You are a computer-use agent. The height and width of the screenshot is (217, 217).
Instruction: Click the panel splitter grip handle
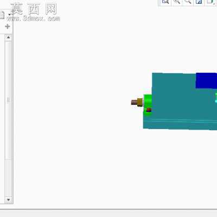click(x=8, y=100)
